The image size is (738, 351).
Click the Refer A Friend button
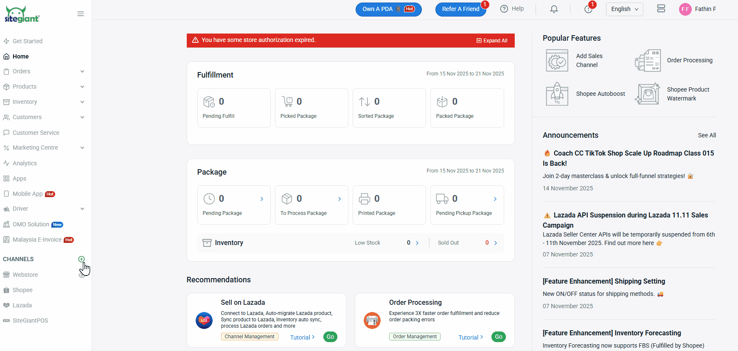coord(460,9)
